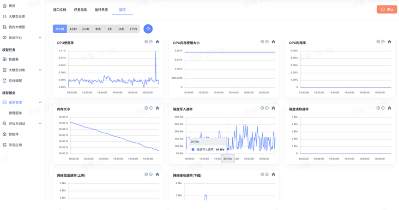Zoom in on the GPU内存使用大小 chart
This screenshot has height=210, width=399.
pyautogui.click(x=262, y=41)
